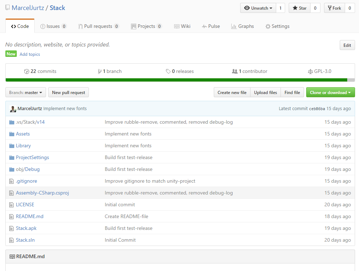Open 'Create README-file' commit message
359x271 pixels.
coord(126,216)
